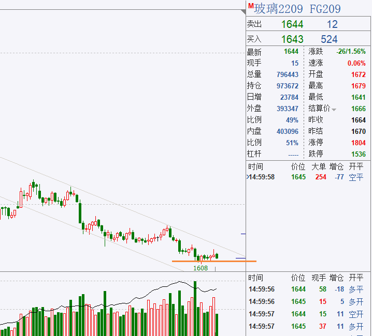Click 开盘 value 1672
This screenshot has width=372, height=336.
359,74
